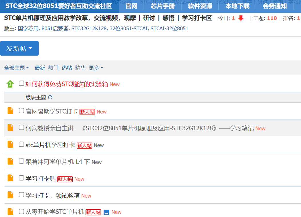
Task: Open thread 官网暑期学STC打卡
Action: point(52,111)
